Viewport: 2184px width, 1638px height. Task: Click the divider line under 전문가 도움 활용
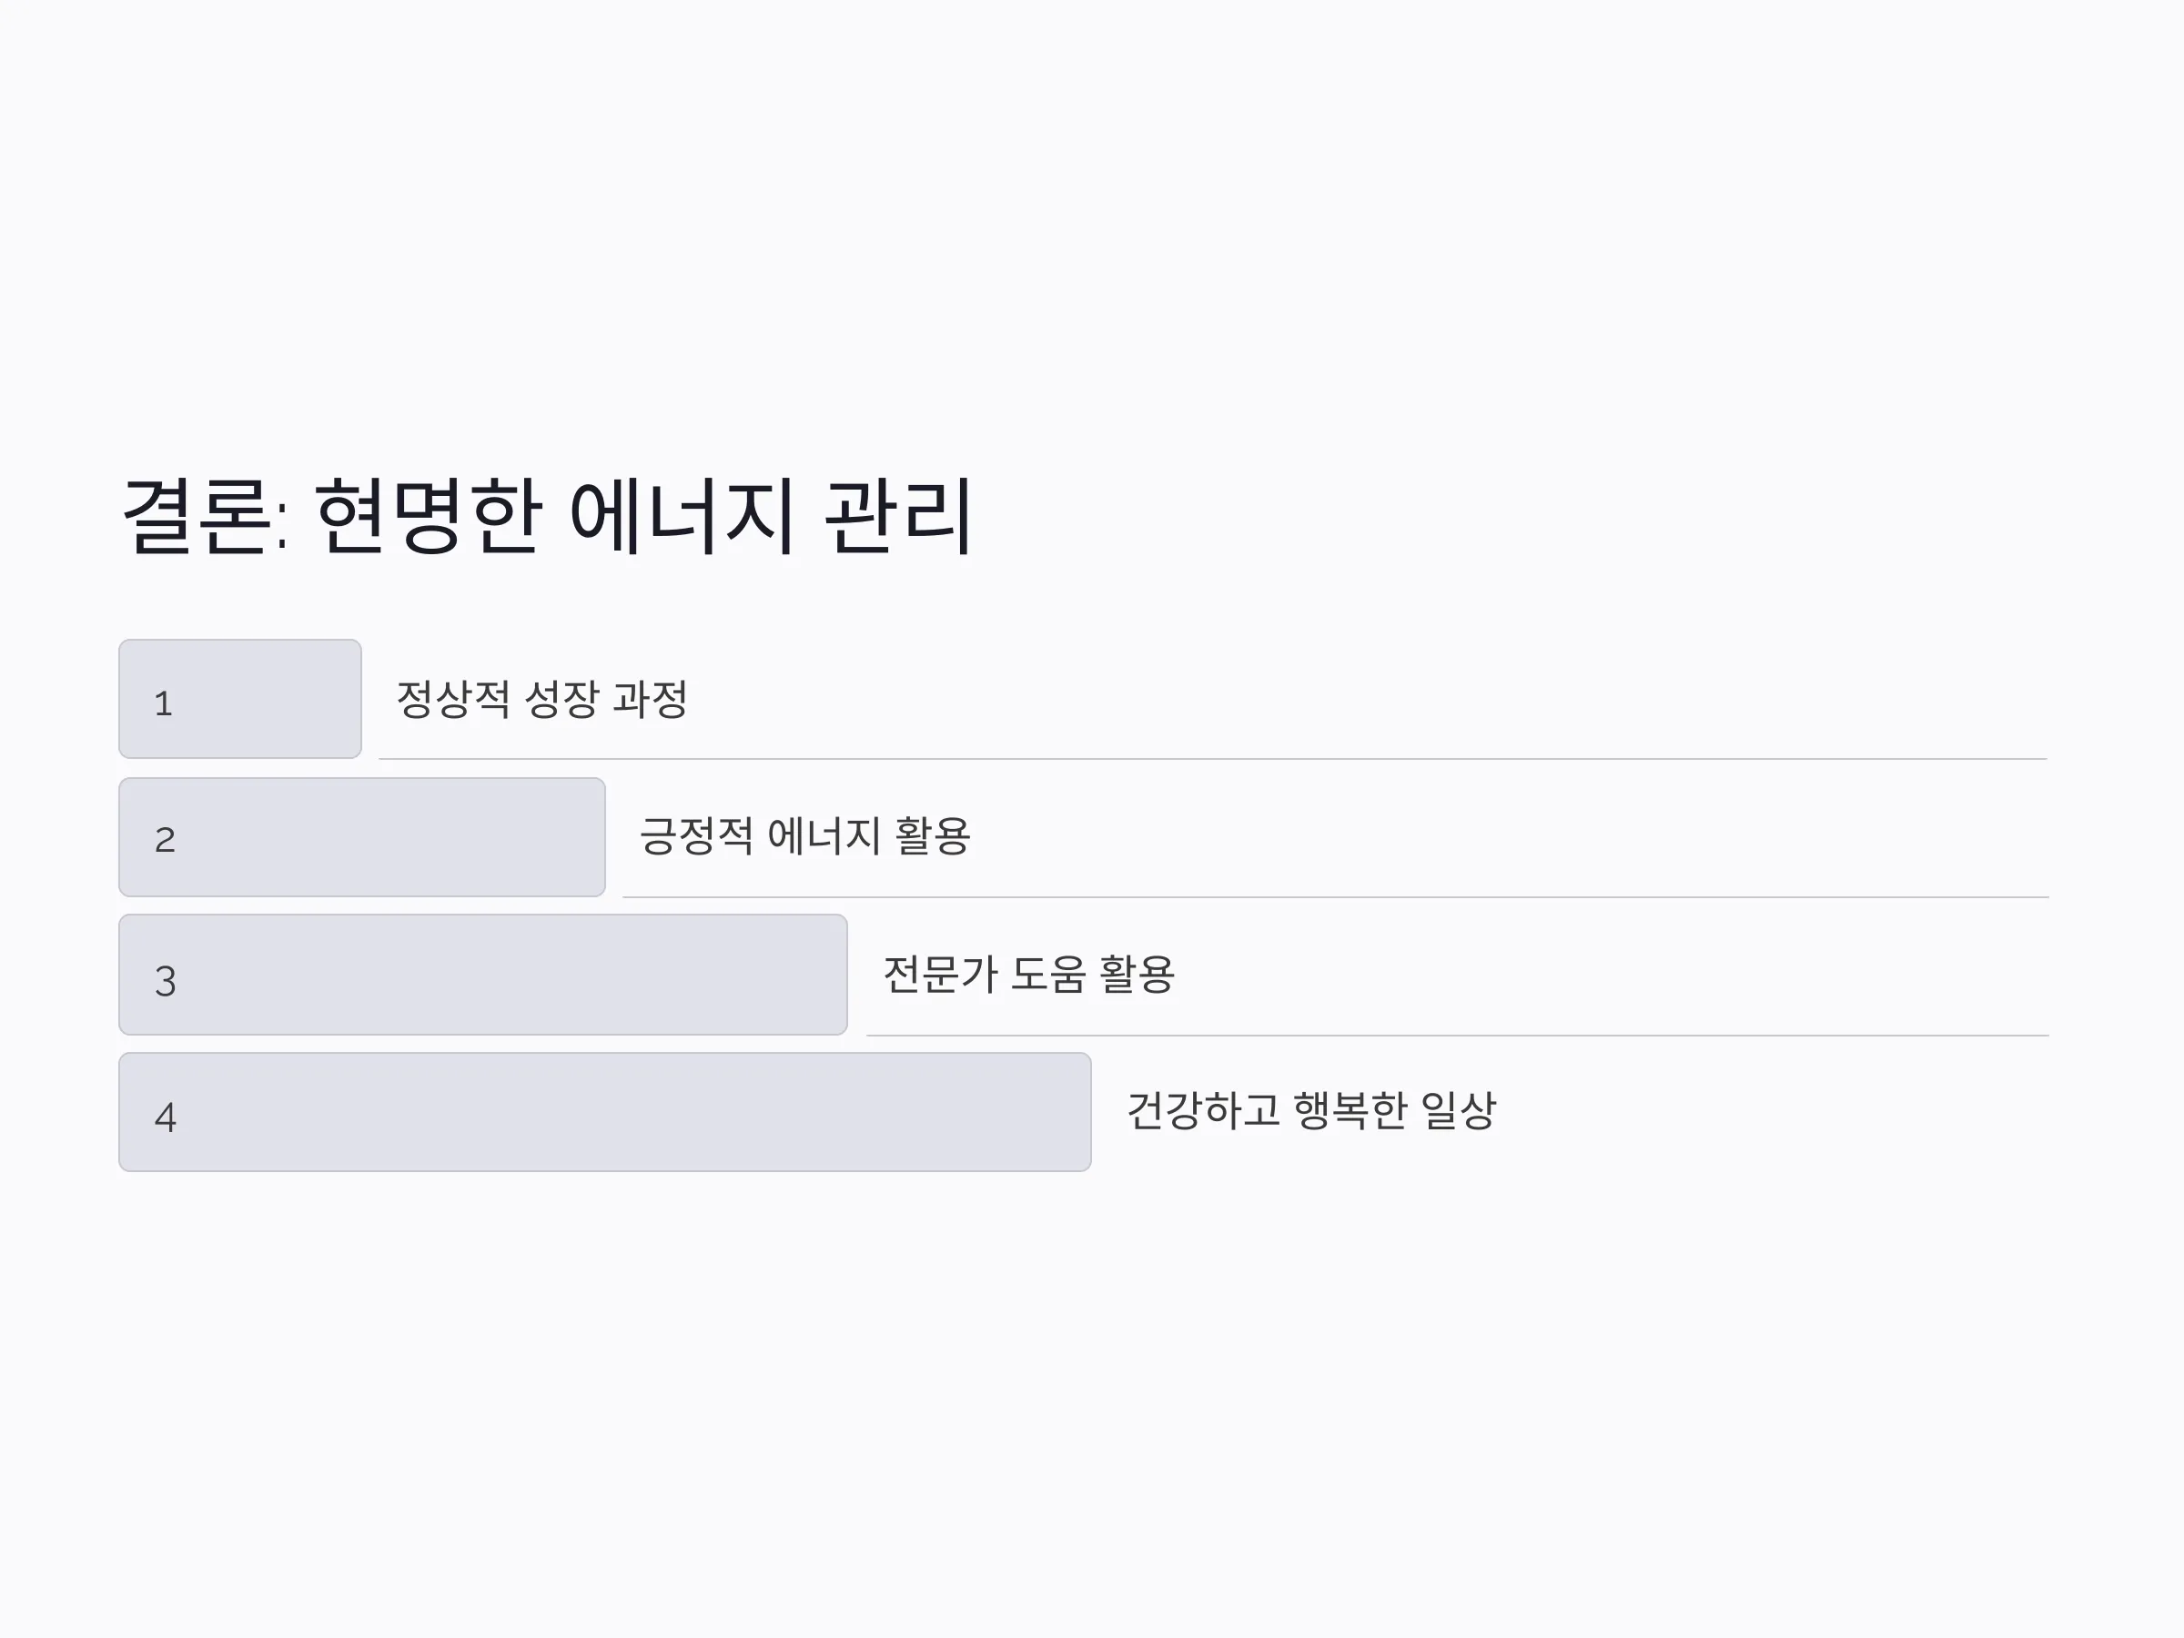coord(1459,1035)
